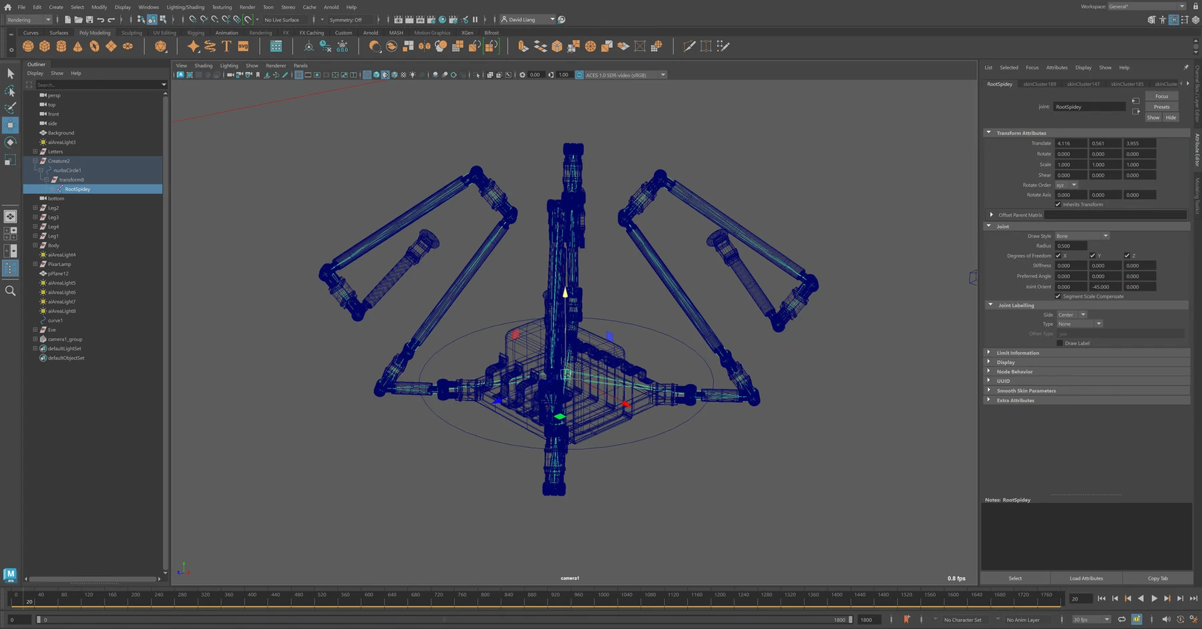This screenshot has width=1202, height=629.
Task: Click the Save scene icon
Action: (89, 19)
